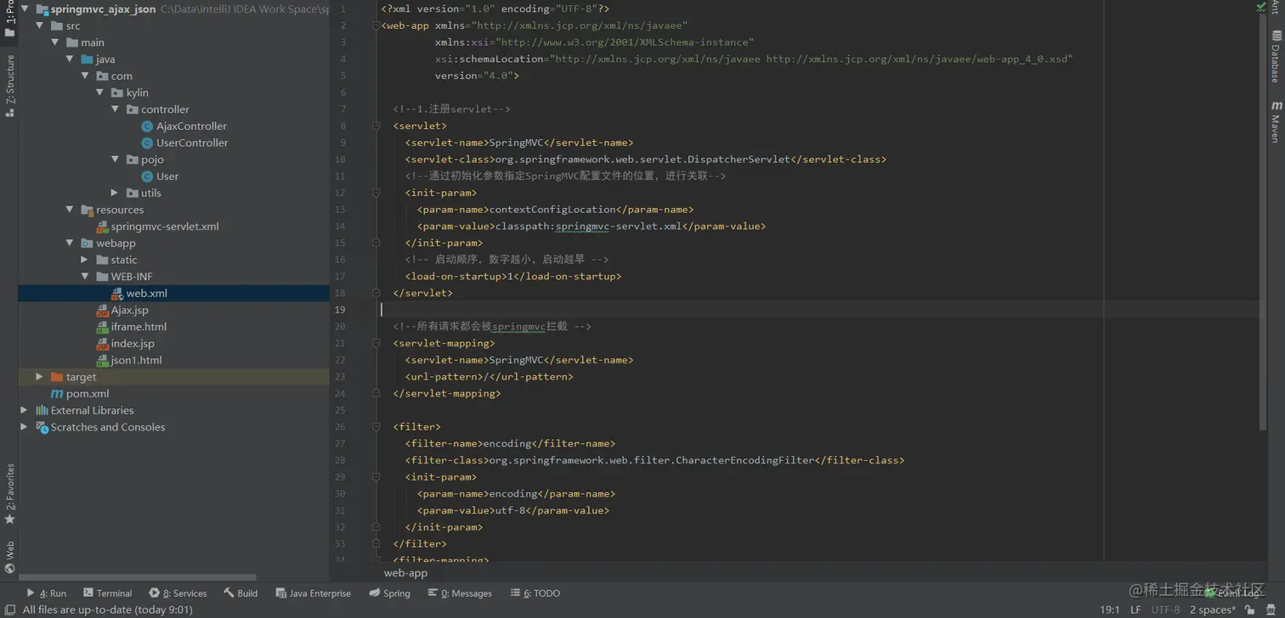Fold the servlet tag at line 8
1285x618 pixels.
pos(376,126)
